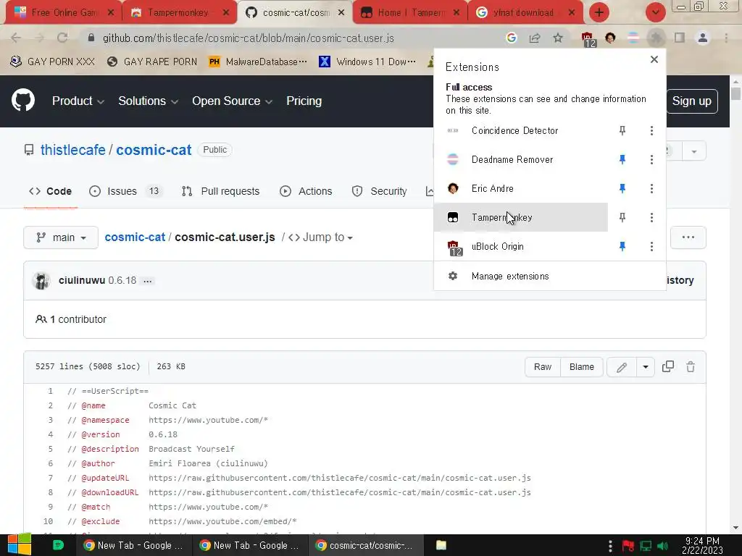
Task: Open the Jump to dropdown
Action: click(320, 237)
